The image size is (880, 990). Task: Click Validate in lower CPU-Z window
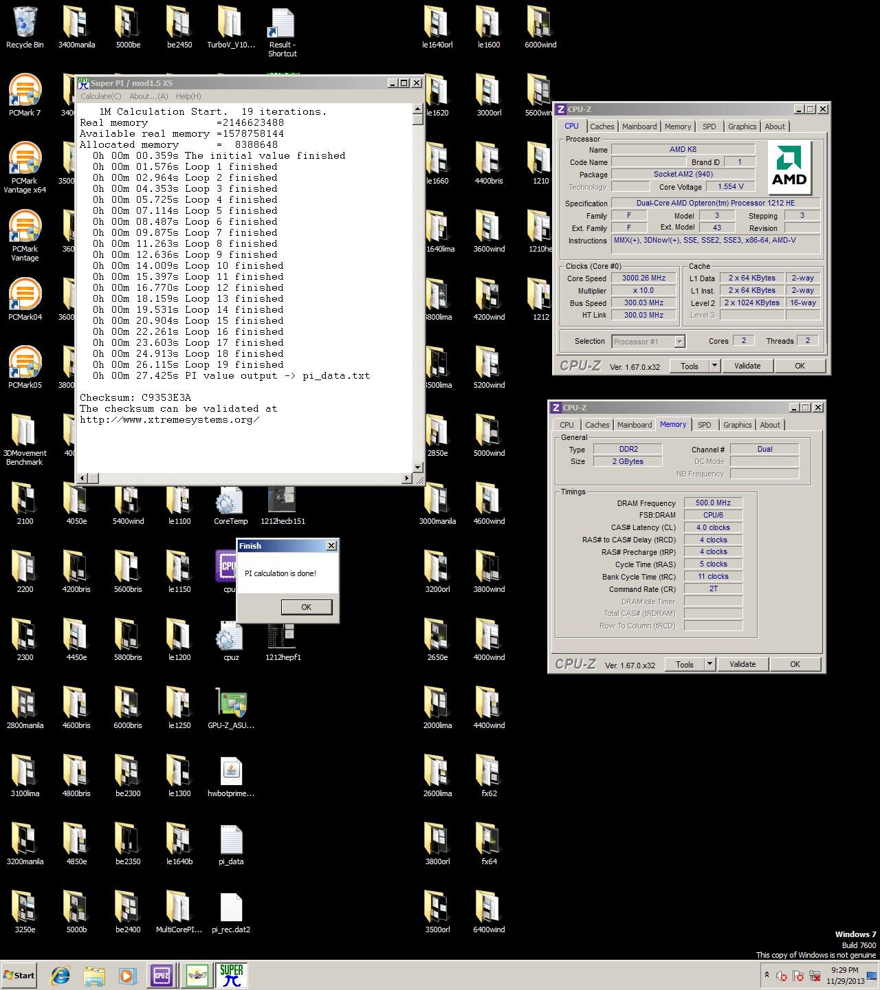tap(742, 664)
